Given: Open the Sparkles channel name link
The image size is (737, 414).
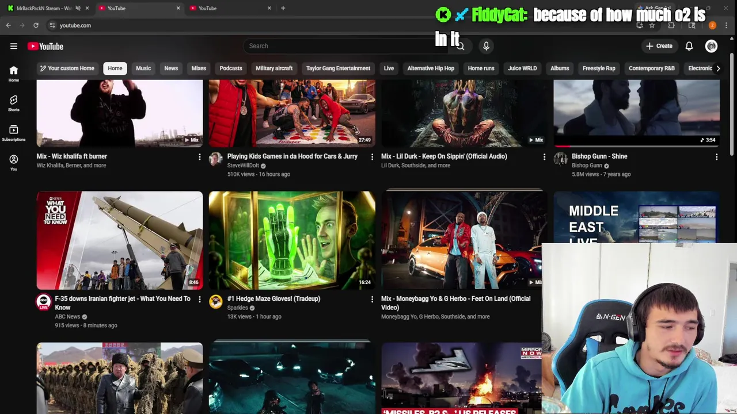Looking at the screenshot, I should (237, 308).
